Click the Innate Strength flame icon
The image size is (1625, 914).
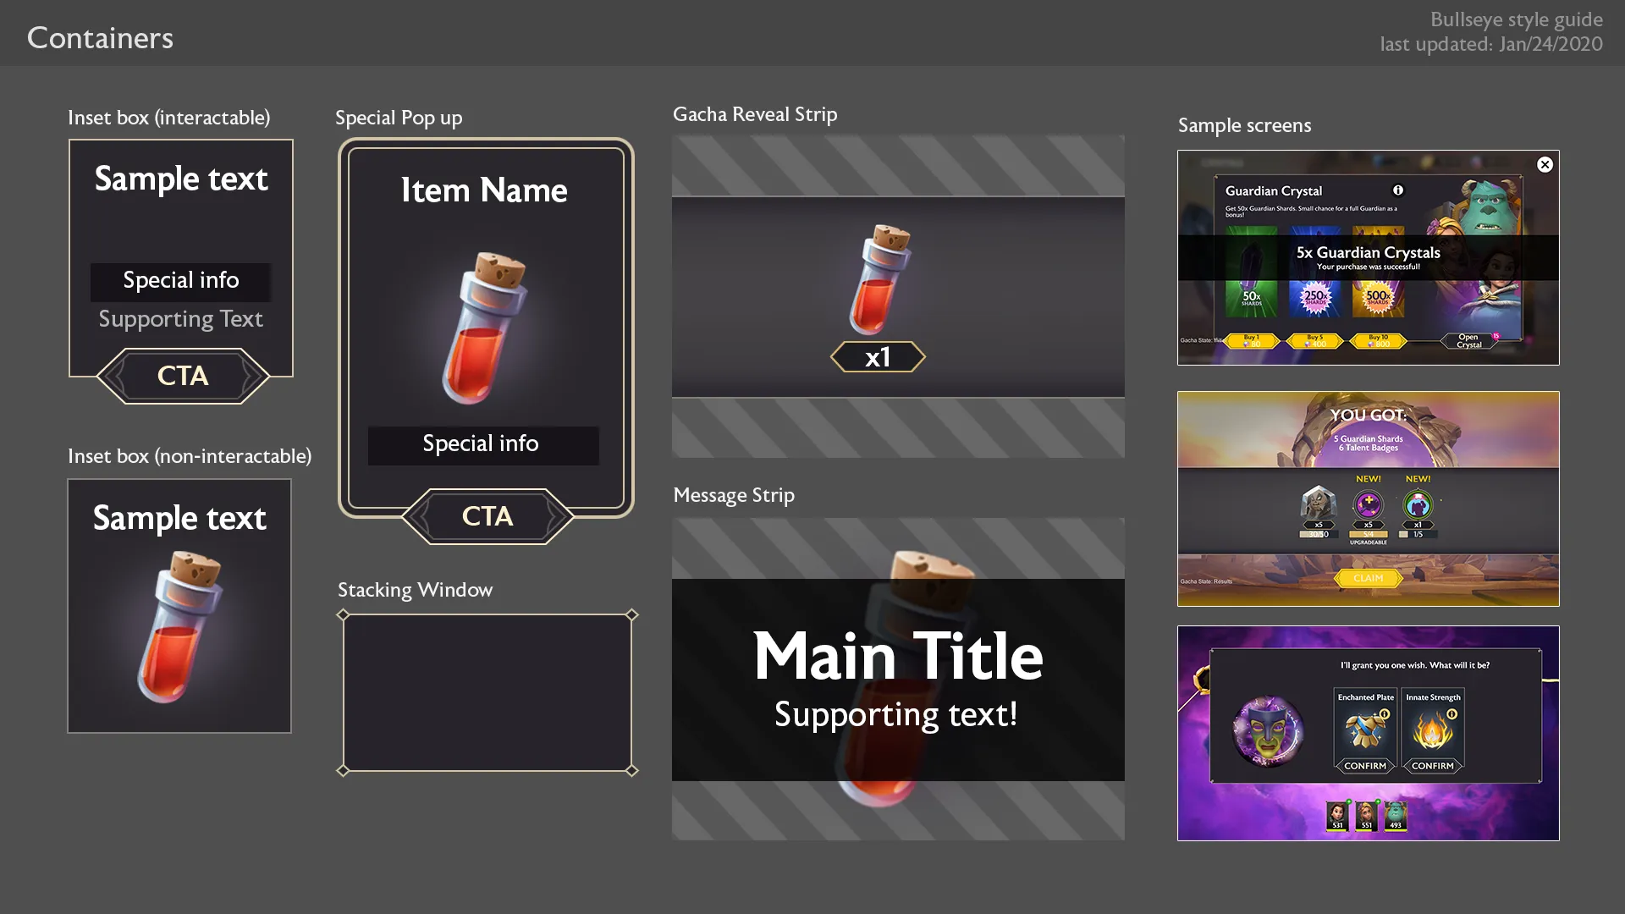coord(1432,730)
